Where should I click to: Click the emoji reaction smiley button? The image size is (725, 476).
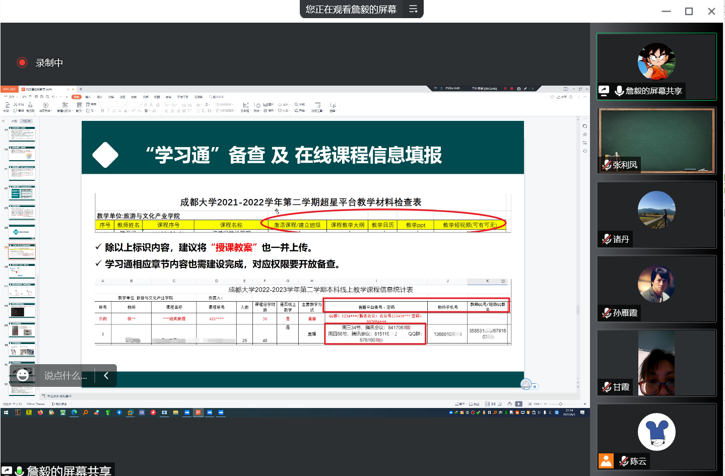pos(23,375)
